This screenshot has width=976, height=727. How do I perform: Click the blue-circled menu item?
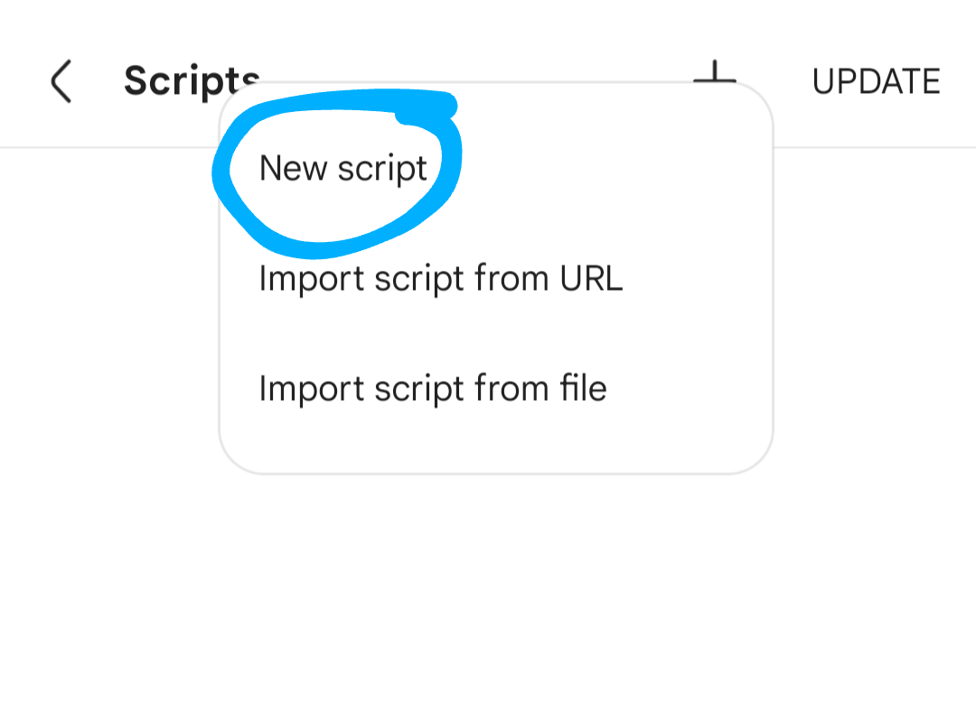point(343,169)
